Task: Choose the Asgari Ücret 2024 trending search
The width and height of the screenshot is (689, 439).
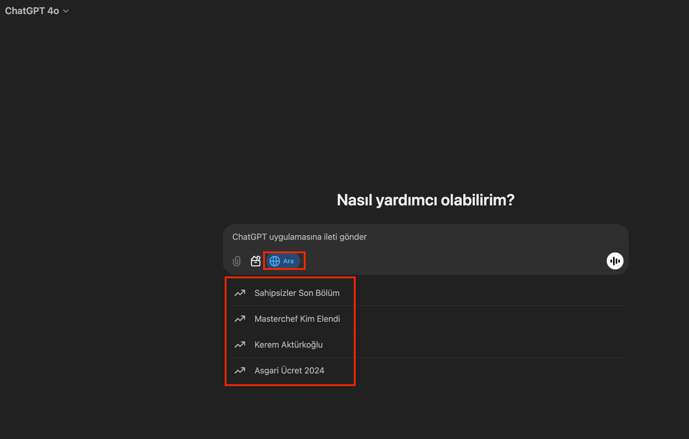Action: click(x=289, y=371)
